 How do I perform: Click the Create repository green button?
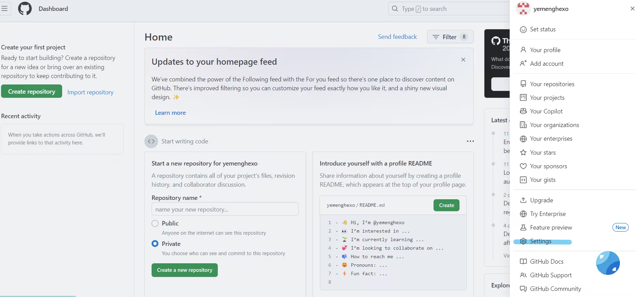31,91
